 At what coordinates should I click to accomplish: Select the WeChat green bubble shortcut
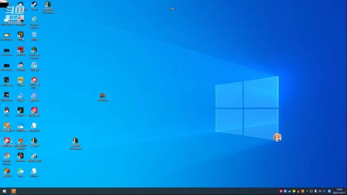pos(20,172)
